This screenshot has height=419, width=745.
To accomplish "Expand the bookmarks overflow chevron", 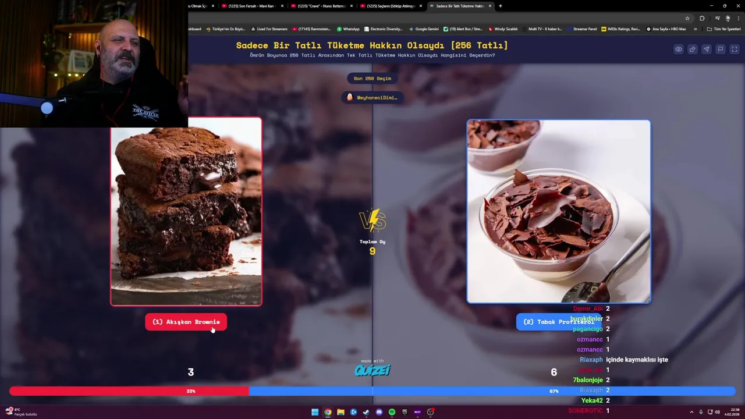I will point(695,29).
